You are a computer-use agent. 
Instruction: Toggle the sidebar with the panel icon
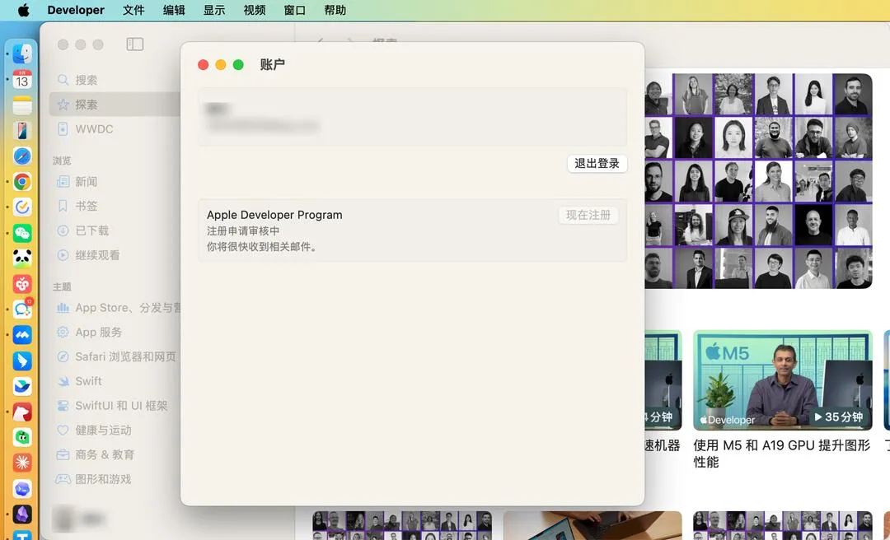[134, 44]
